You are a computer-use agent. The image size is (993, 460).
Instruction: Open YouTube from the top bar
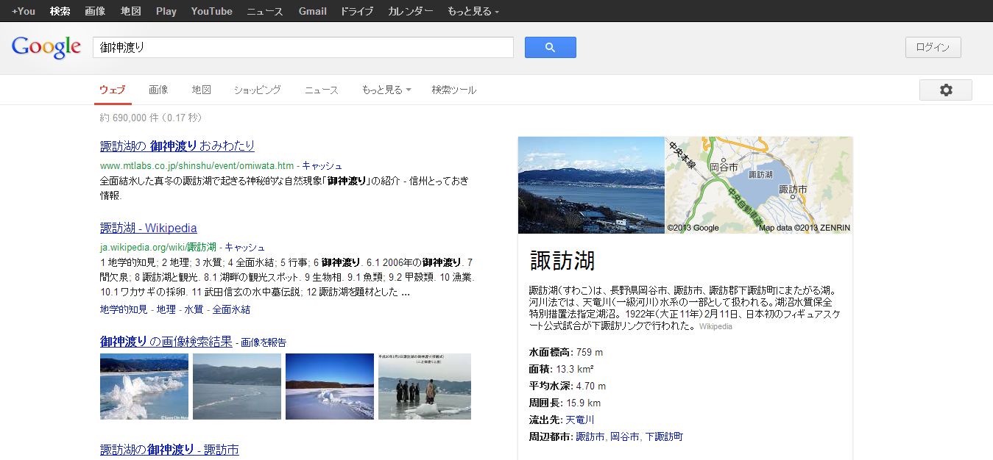coord(211,11)
